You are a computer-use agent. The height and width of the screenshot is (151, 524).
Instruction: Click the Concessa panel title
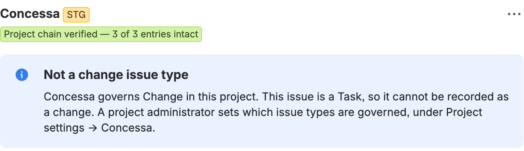(x=30, y=14)
